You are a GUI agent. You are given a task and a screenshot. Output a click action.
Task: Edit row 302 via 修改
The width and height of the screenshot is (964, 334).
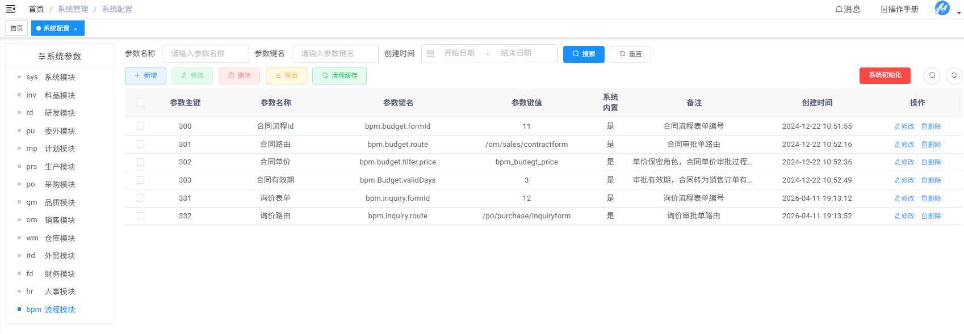(904, 162)
